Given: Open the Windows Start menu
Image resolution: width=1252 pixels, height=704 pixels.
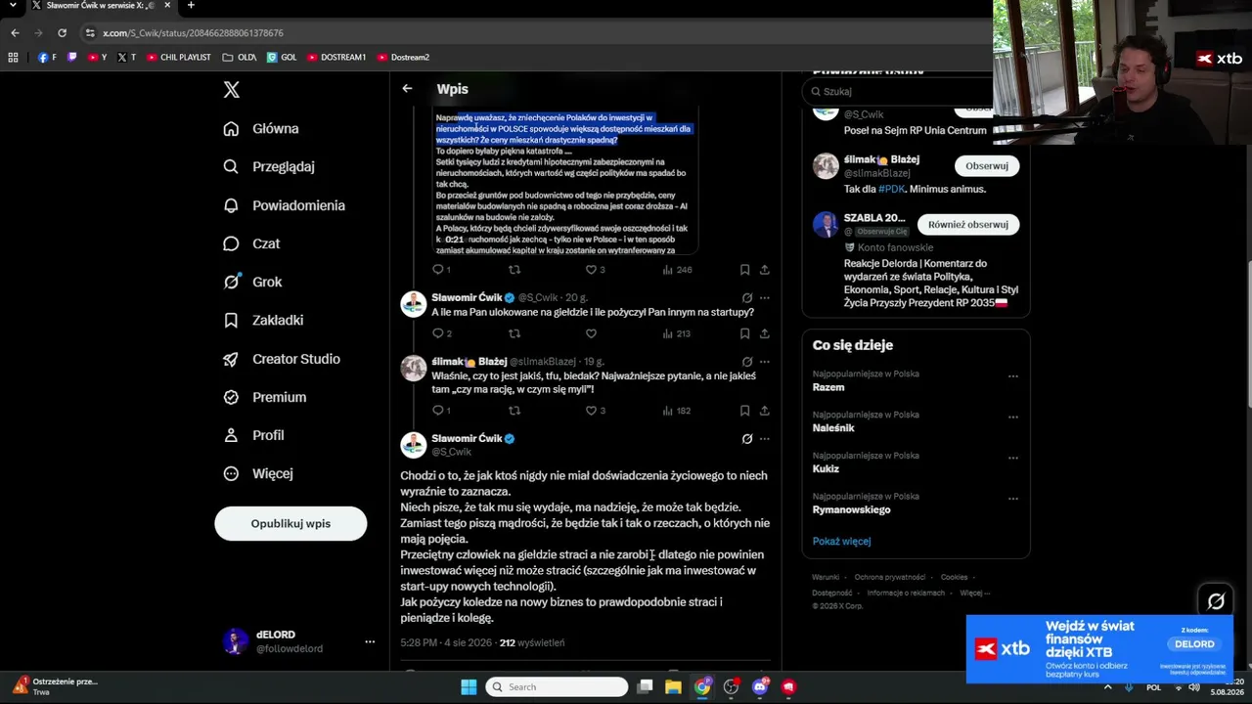Looking at the screenshot, I should (468, 686).
